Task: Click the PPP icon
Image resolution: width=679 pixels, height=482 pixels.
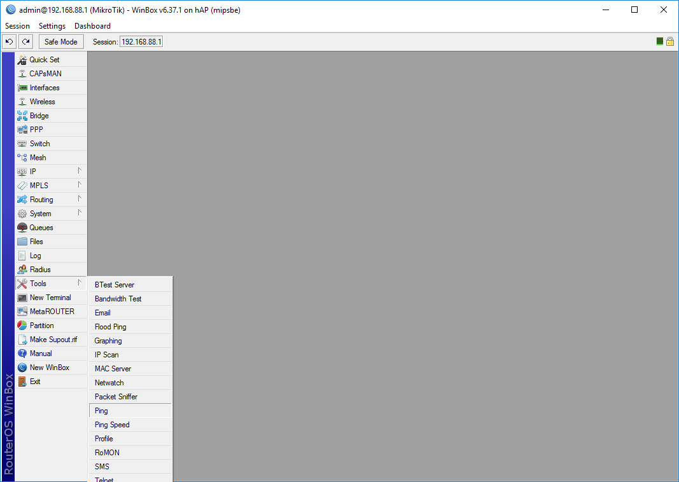Action: tap(22, 129)
